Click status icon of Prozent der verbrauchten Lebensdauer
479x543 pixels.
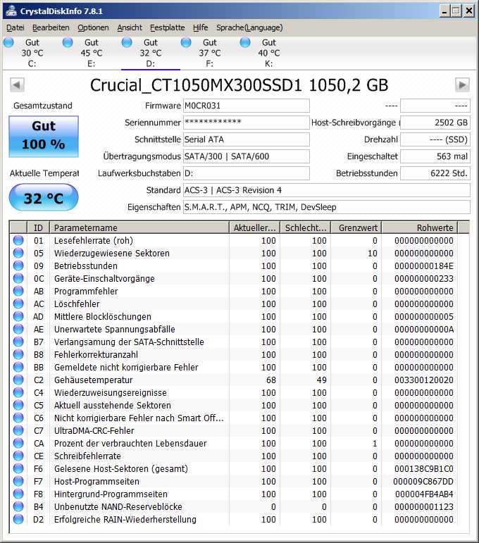(x=18, y=443)
